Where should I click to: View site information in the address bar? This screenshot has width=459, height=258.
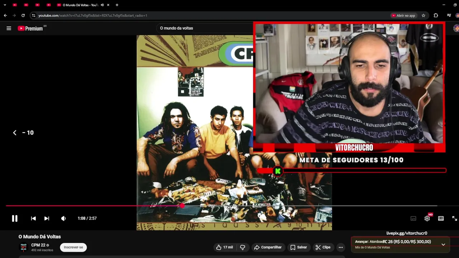34,15
